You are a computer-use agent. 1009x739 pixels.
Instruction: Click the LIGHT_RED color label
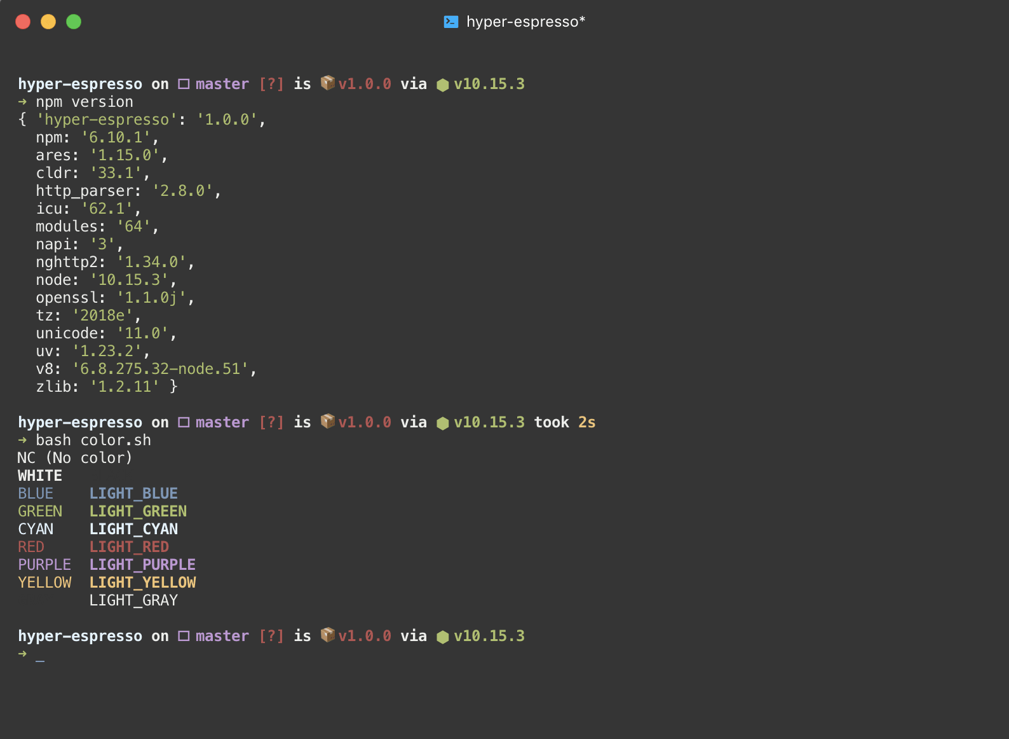click(x=129, y=547)
